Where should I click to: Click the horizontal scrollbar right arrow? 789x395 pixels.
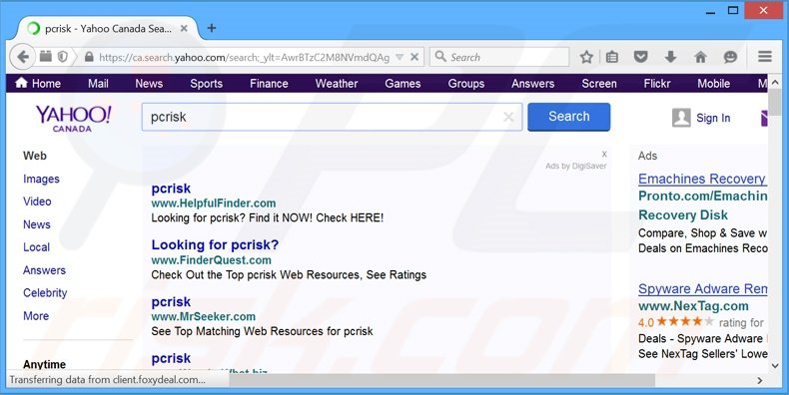click(x=760, y=381)
